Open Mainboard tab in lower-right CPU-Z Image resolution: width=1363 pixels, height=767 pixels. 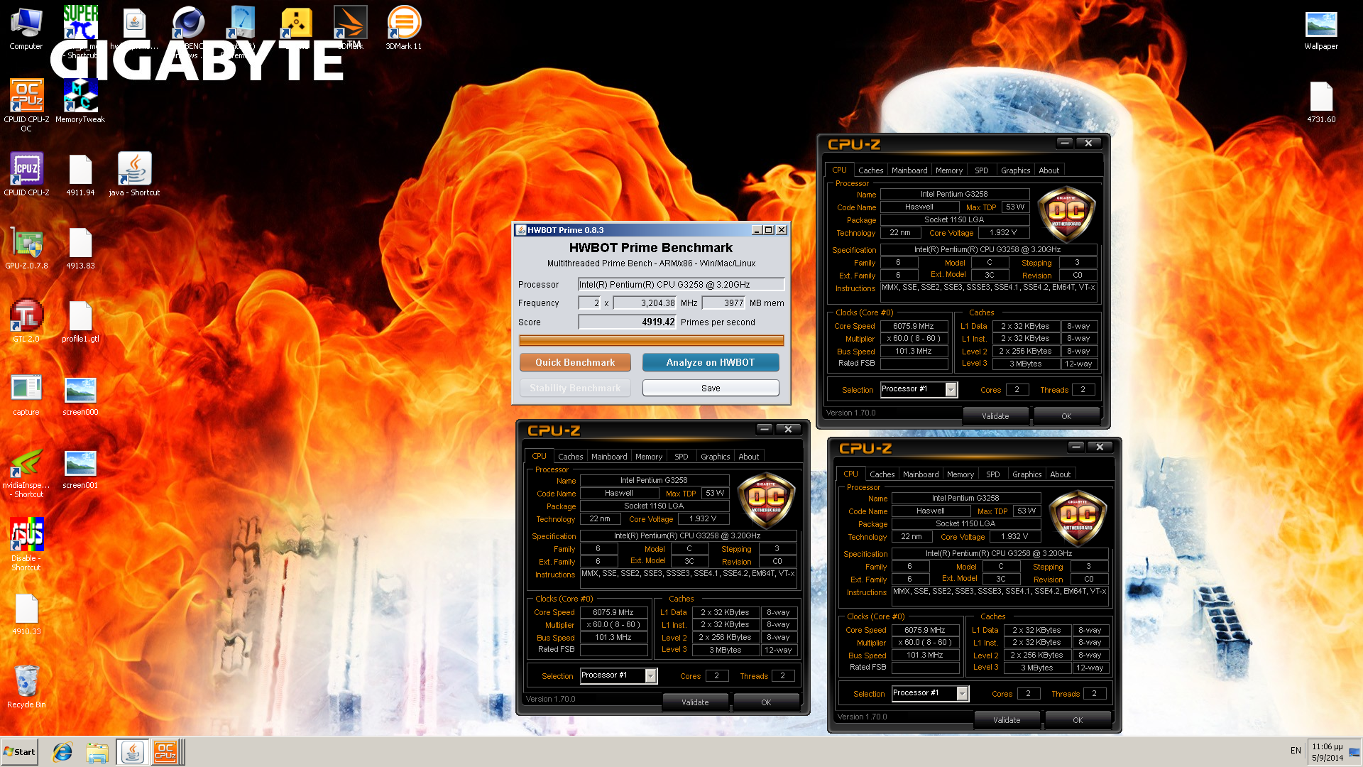[x=921, y=474]
